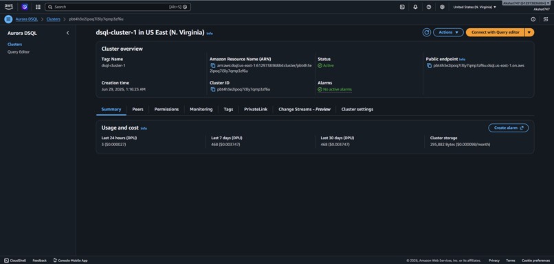554x264 pixels.
Task: Open the Monitoring tab
Action: [201, 109]
